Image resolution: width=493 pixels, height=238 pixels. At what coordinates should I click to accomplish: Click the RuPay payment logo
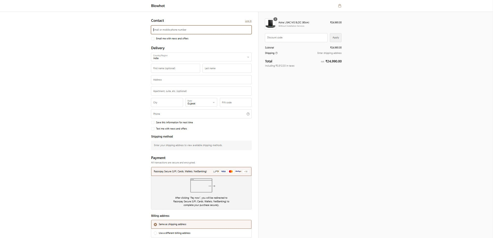[x=238, y=171]
